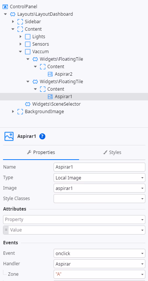Click the Sidebar placeholder icon
Screen dimensions: 148x281
pyautogui.click(x=20, y=22)
